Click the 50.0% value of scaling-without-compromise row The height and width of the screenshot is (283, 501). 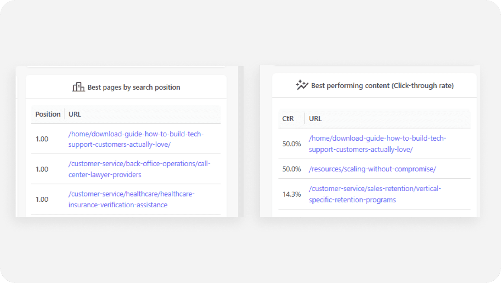(x=292, y=169)
